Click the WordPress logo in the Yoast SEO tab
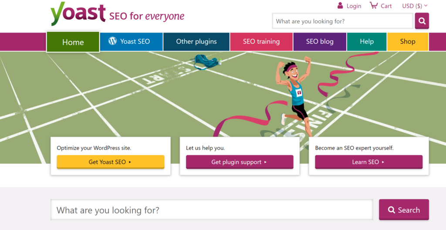This screenshot has height=230, width=446. click(x=113, y=41)
